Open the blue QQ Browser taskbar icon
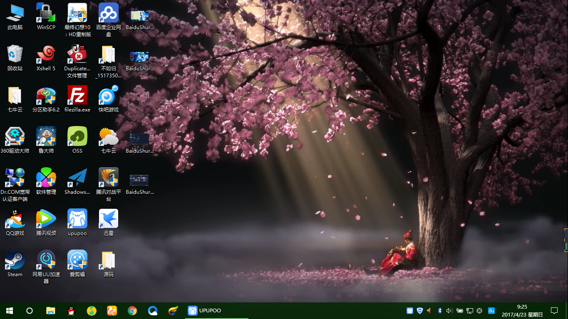Image resolution: width=568 pixels, height=319 pixels. (153, 311)
